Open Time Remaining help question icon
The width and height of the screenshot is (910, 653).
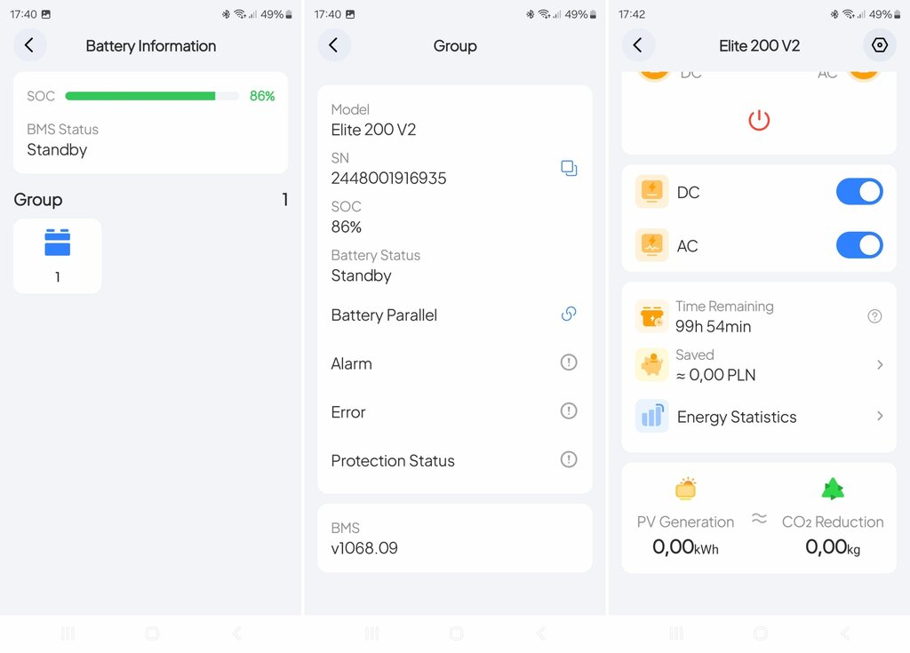click(x=874, y=316)
